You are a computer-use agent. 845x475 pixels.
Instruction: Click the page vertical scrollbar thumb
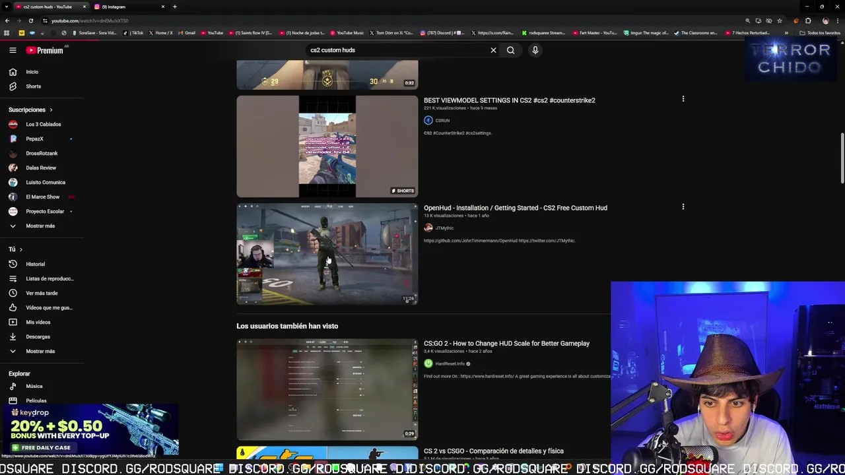(842, 158)
